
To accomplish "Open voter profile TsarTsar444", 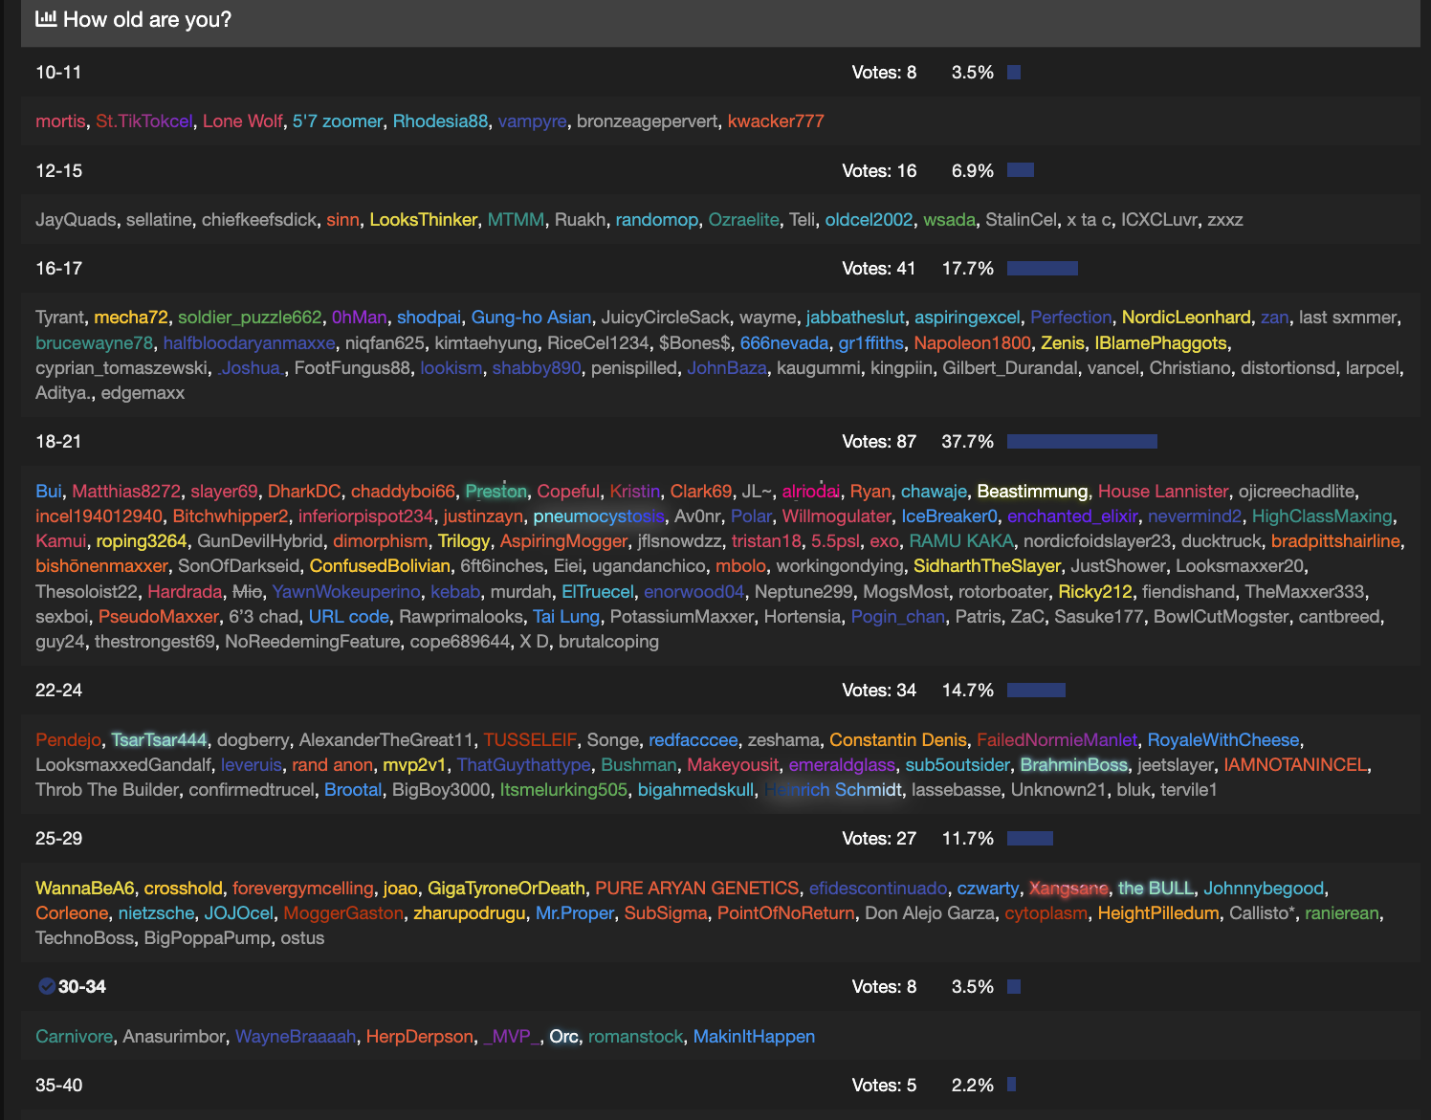I will (159, 740).
